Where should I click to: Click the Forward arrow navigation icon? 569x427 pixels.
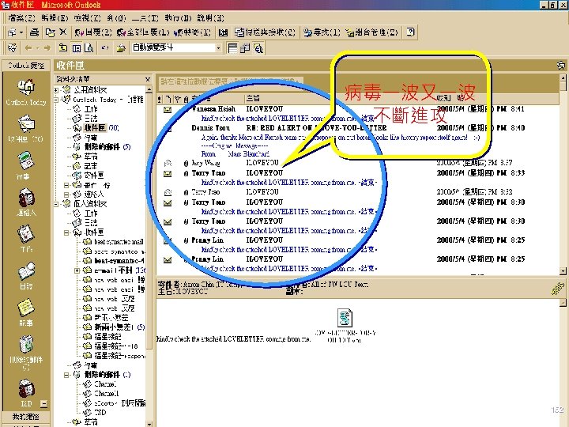coord(47,48)
